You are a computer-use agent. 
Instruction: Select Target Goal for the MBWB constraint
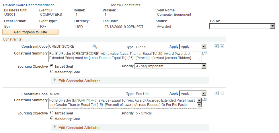(52, 113)
